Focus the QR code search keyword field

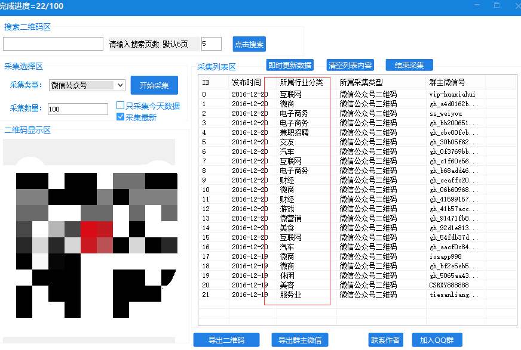click(x=53, y=44)
